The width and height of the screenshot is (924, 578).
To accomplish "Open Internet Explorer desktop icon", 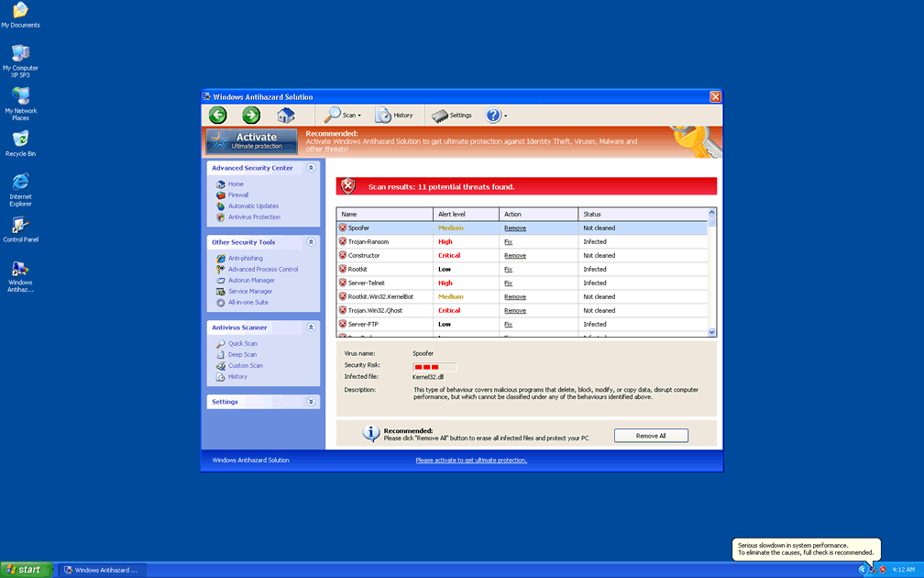I will click(x=20, y=188).
